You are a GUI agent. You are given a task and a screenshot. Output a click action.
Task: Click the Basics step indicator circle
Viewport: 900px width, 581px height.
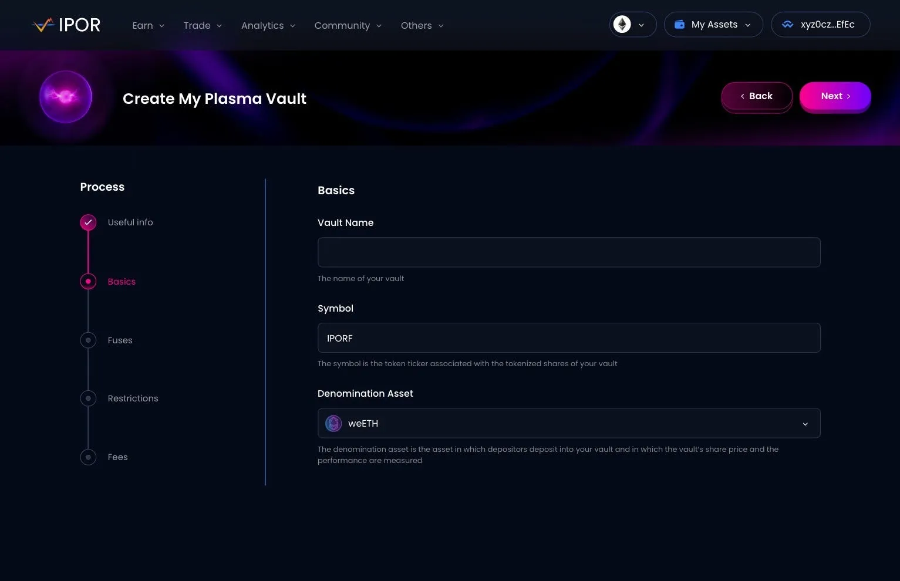point(88,282)
